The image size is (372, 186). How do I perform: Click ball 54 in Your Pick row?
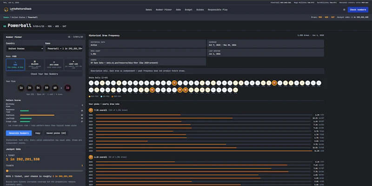(x=38, y=88)
